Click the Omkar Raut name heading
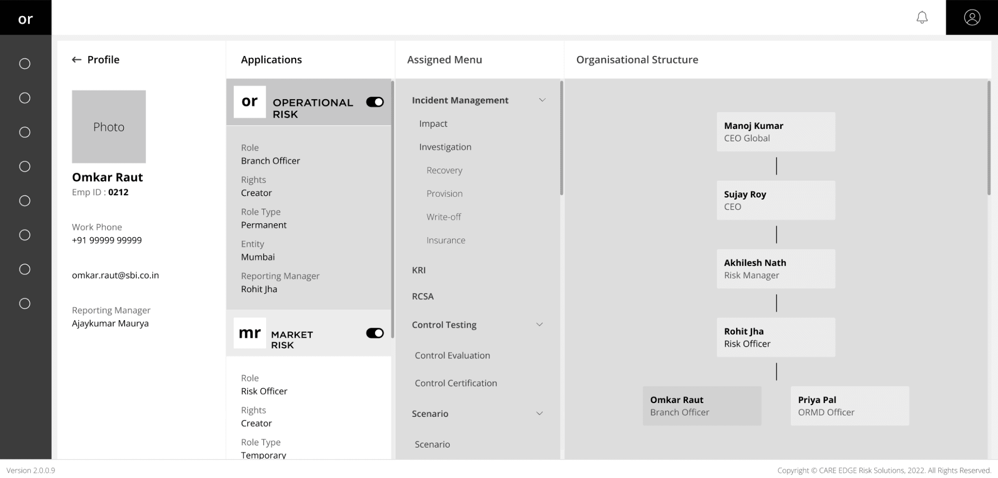The width and height of the screenshot is (998, 478). click(107, 177)
